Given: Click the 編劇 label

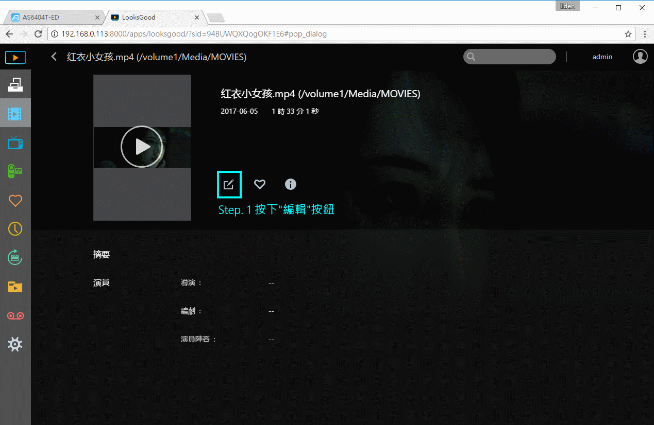Looking at the screenshot, I should coord(192,311).
